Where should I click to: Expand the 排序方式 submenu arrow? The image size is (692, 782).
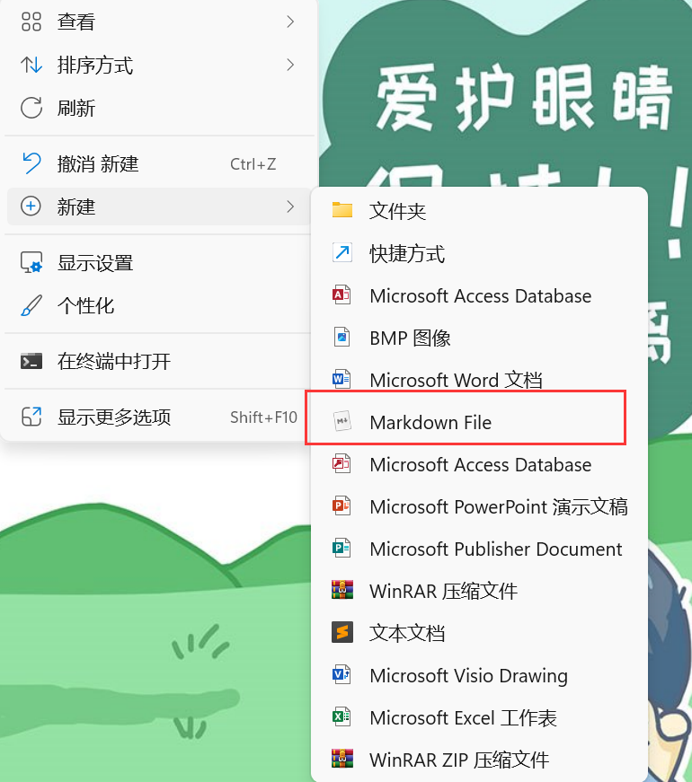point(290,65)
